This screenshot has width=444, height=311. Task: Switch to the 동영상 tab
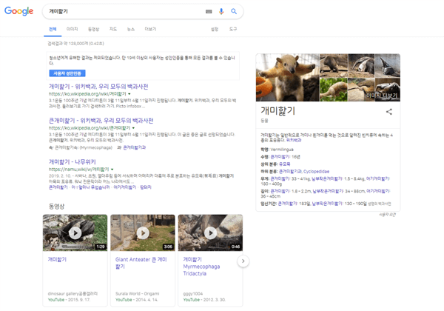93,29
